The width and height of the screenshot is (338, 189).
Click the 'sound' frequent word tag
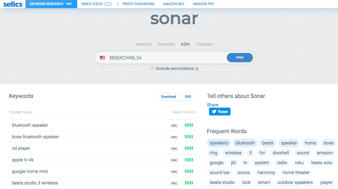coord(303,153)
